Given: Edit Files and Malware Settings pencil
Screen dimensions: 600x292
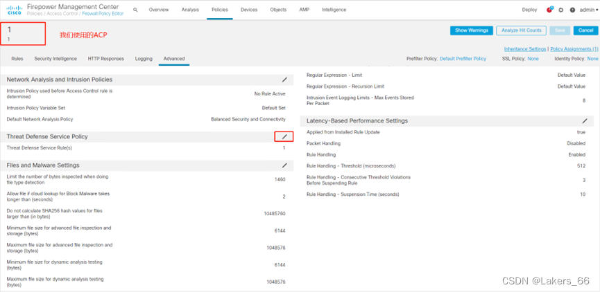Looking at the screenshot, I should pos(284,165).
